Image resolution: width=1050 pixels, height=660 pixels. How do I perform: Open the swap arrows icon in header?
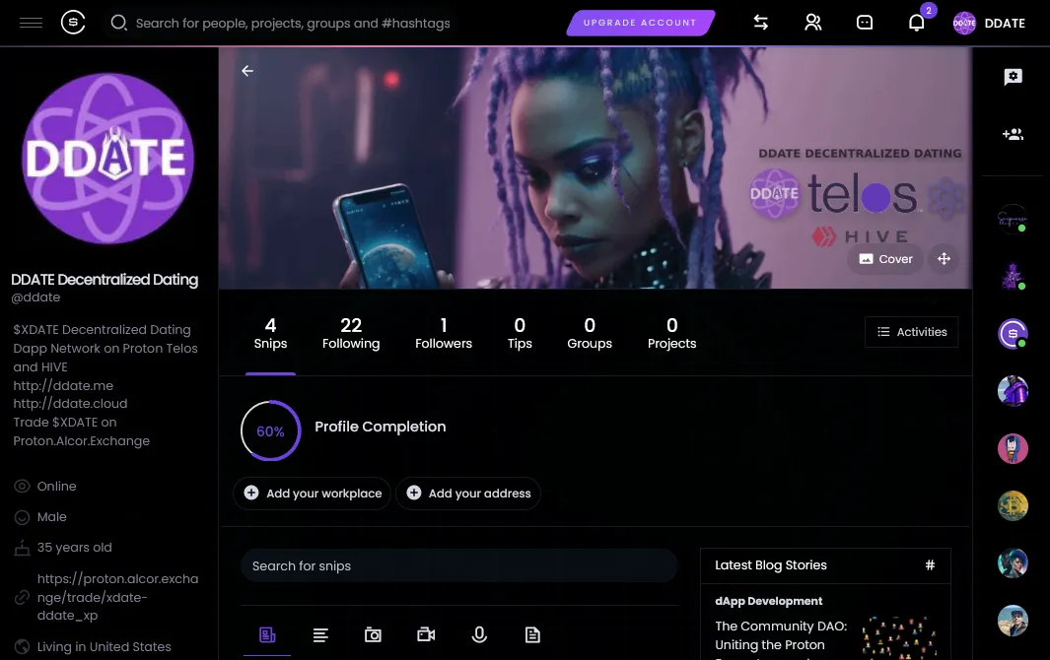point(761,23)
